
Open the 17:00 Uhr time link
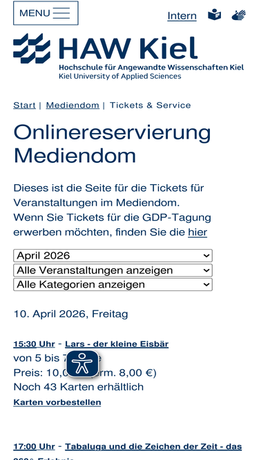tap(34, 446)
